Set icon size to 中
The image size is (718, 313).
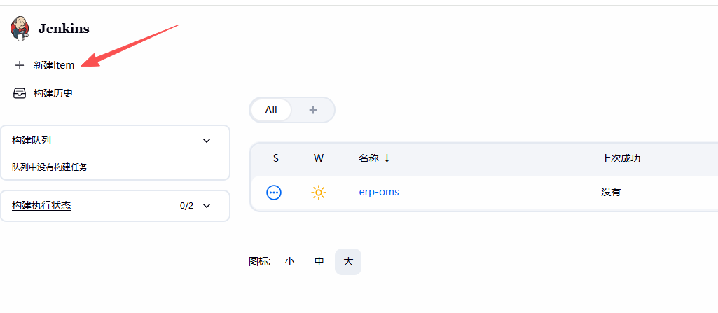coord(319,262)
